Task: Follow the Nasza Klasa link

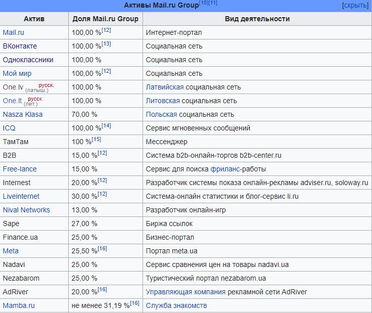Action: (x=23, y=114)
